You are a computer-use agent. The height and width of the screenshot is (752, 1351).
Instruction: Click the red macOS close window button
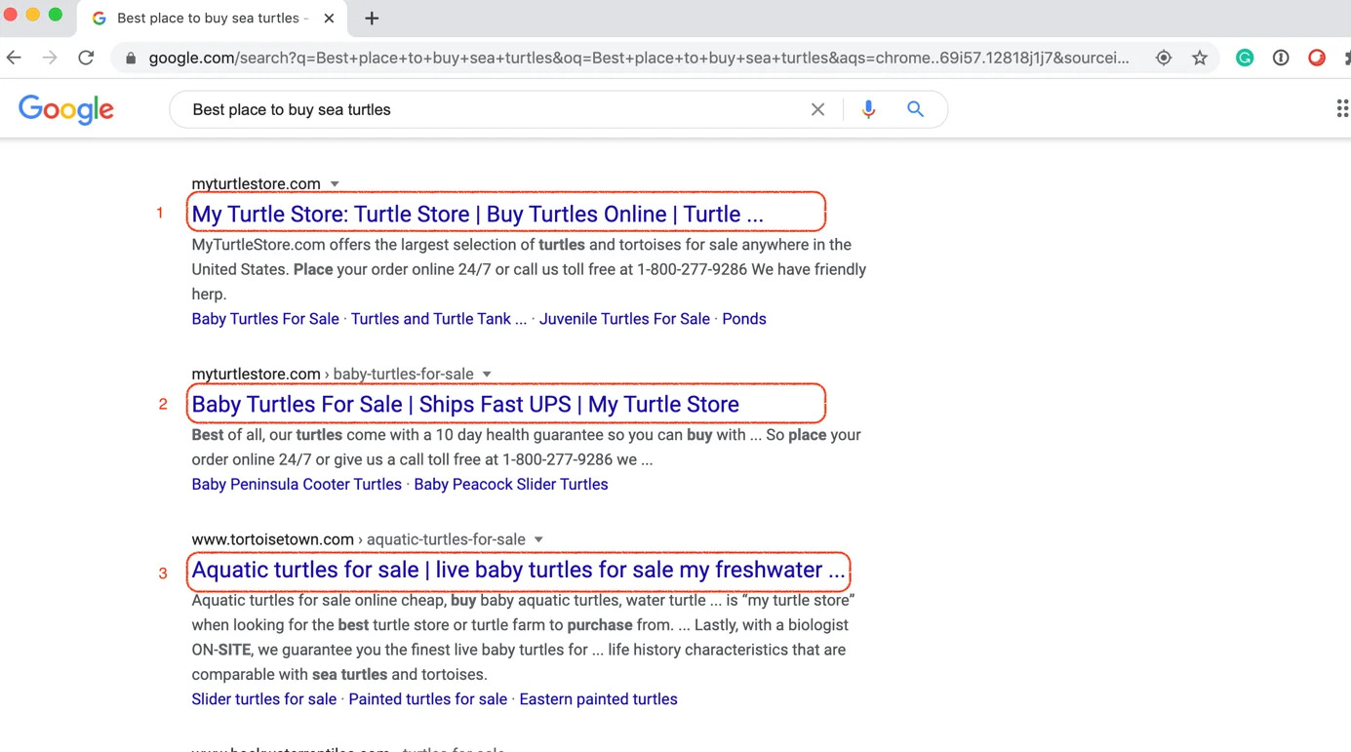pyautogui.click(x=11, y=15)
